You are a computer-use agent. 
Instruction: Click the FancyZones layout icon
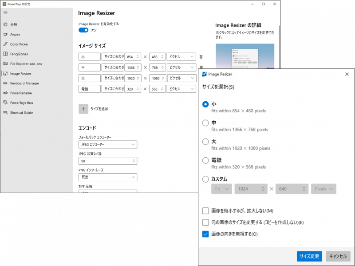pos(5,54)
